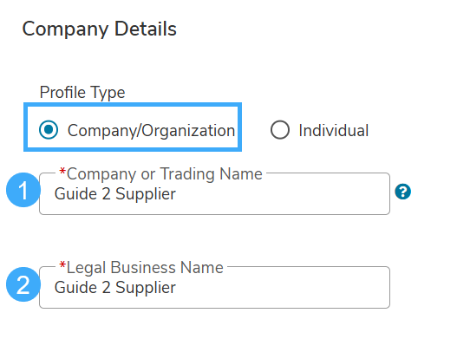The image size is (470, 352).
Task: Click red asterisk beside Legal Business Name
Action: (62, 265)
